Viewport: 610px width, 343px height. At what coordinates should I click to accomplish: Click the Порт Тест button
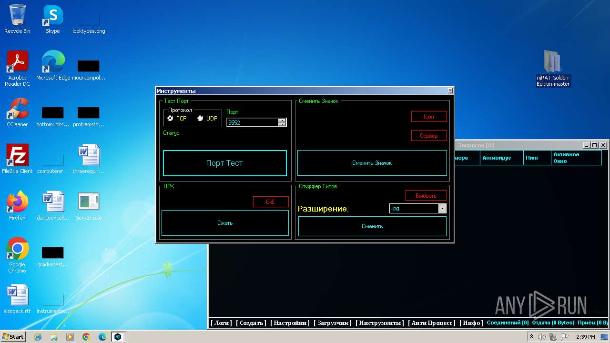225,163
